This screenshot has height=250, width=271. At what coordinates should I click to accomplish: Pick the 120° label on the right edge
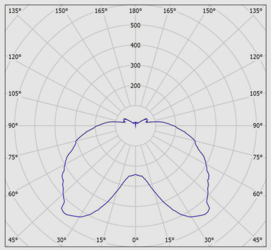coord(256,57)
